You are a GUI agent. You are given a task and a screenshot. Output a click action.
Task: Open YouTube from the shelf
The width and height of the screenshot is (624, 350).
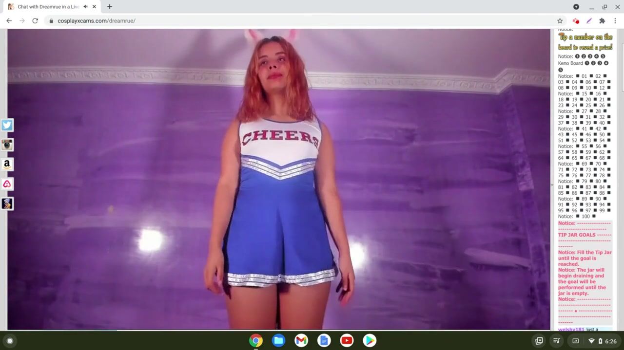347,340
